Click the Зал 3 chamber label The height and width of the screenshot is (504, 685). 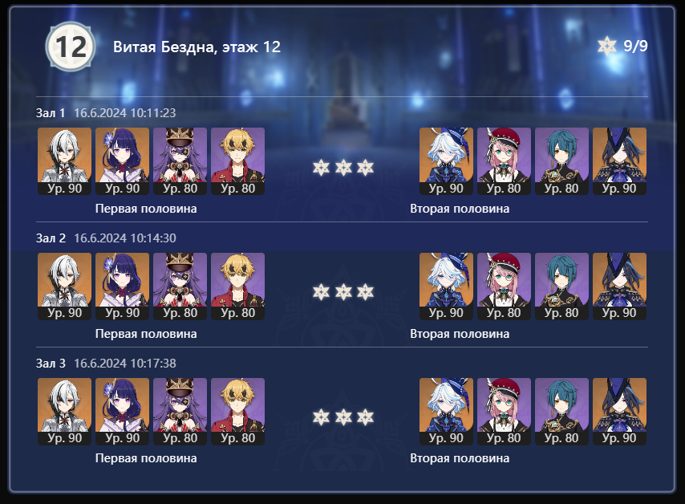pyautogui.click(x=51, y=364)
